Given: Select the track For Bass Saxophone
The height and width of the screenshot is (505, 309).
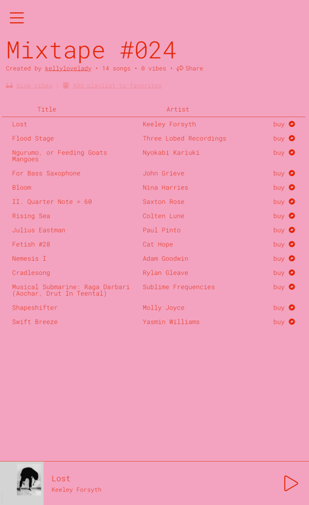Looking at the screenshot, I should (x=46, y=173).
